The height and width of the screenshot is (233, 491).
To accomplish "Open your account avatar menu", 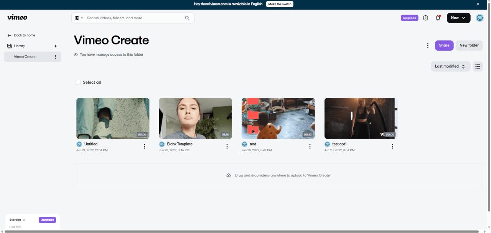I will pos(479,18).
